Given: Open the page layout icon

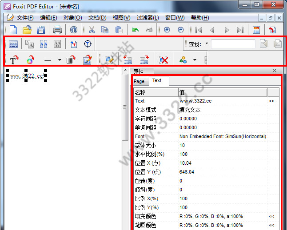Looking at the screenshot, I should 256,30.
